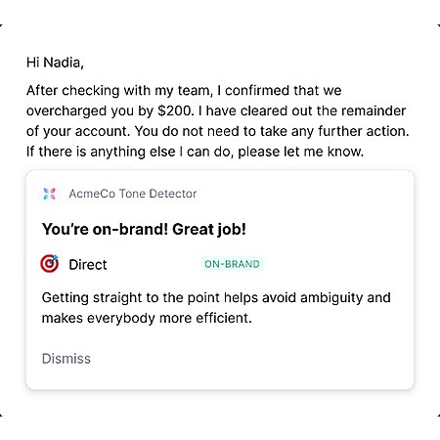This screenshot has height=440, width=440.
Task: Click the top-right corner frame mark
Action: [438, 25]
